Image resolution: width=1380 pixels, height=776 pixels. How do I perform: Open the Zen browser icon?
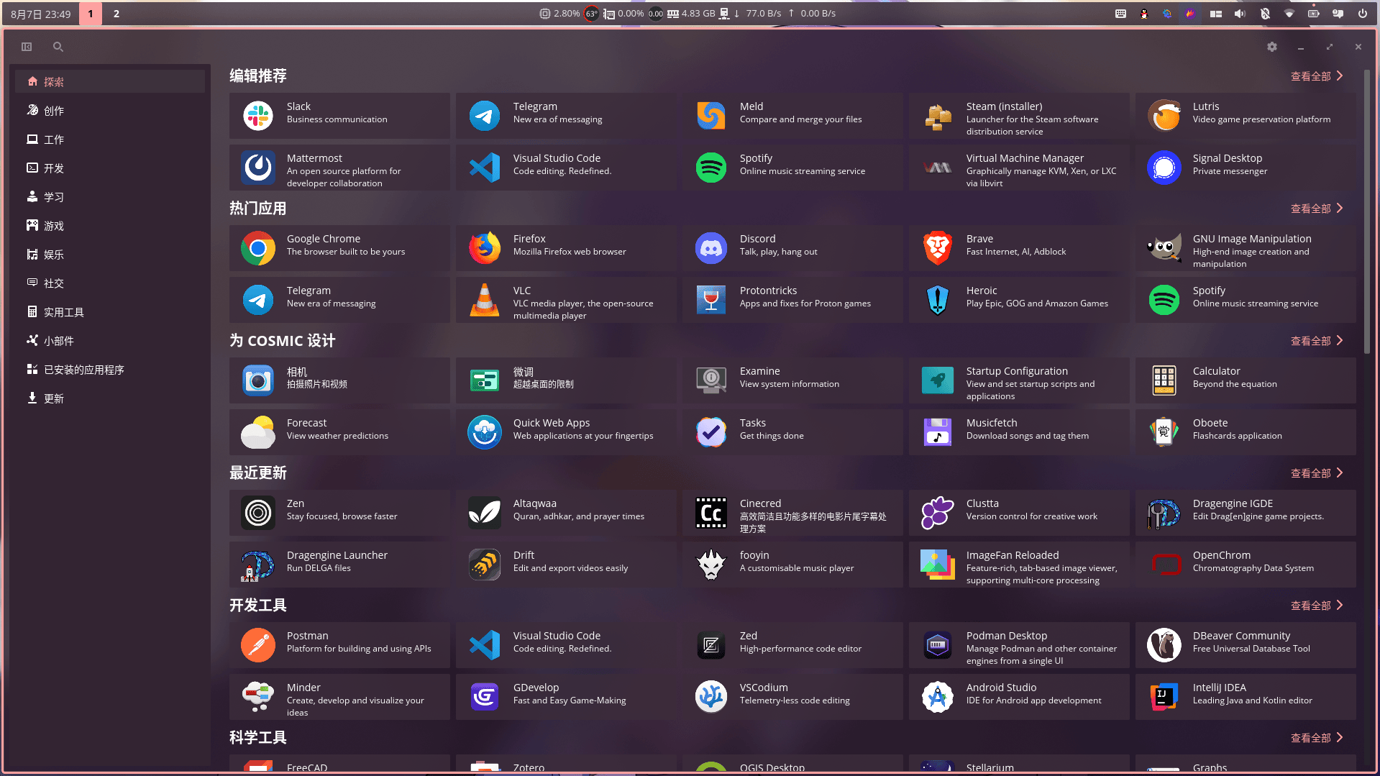tap(257, 513)
